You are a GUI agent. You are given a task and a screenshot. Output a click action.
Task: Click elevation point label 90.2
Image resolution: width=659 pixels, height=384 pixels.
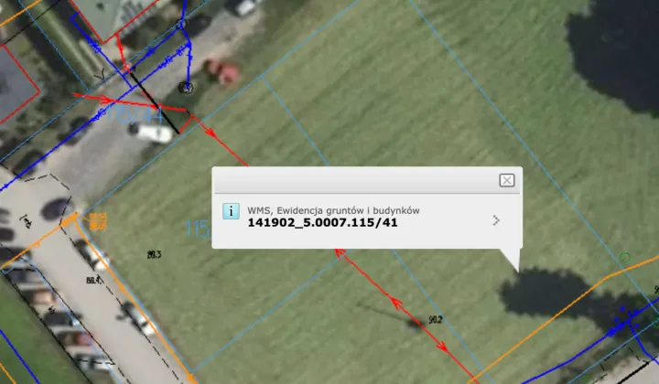point(436,320)
